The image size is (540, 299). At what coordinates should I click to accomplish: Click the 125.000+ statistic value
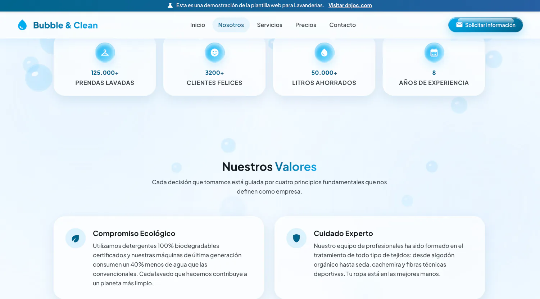tap(105, 73)
